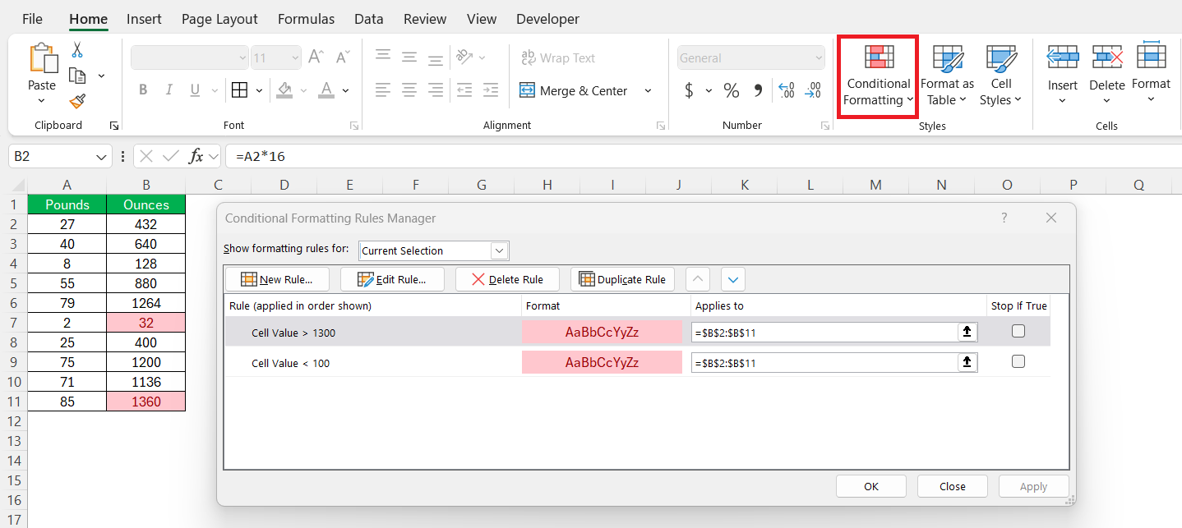
Task: Move rule up with arrow button
Action: point(698,279)
